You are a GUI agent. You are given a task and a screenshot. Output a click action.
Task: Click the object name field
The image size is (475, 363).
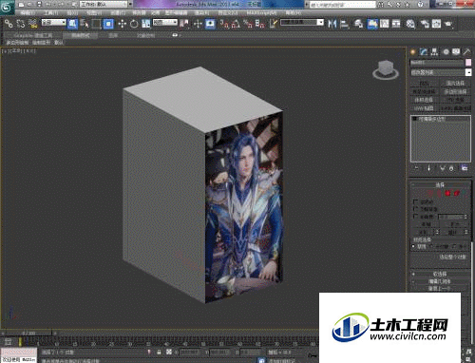(x=437, y=63)
